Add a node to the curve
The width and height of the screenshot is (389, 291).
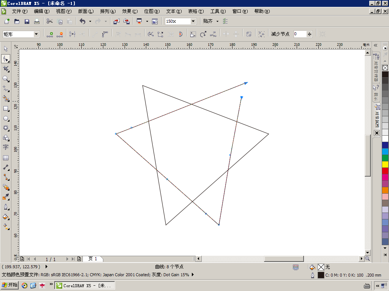(x=50, y=34)
